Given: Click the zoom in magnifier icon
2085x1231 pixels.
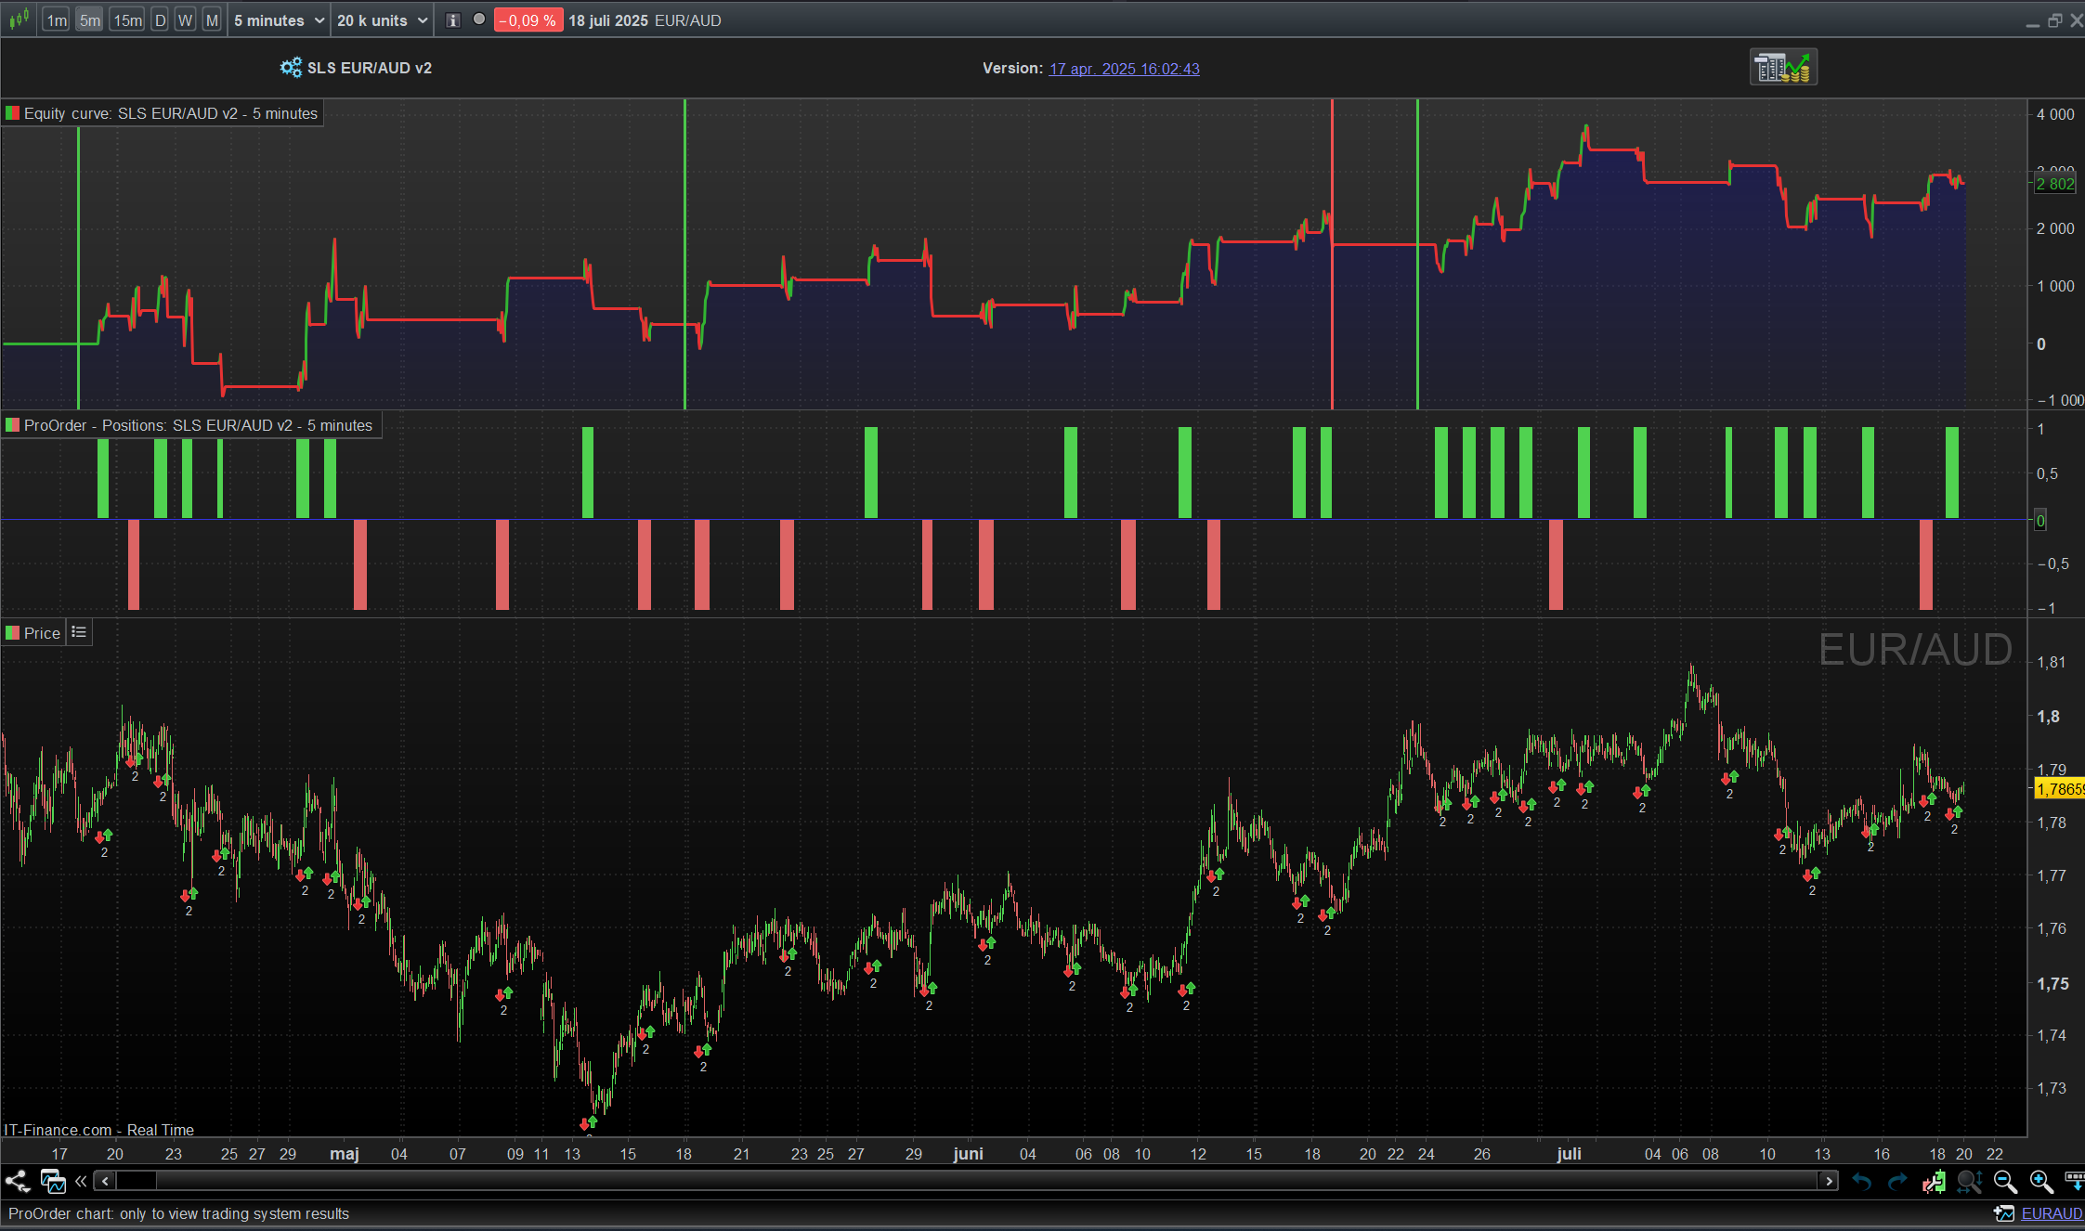Looking at the screenshot, I should pyautogui.click(x=2040, y=1181).
